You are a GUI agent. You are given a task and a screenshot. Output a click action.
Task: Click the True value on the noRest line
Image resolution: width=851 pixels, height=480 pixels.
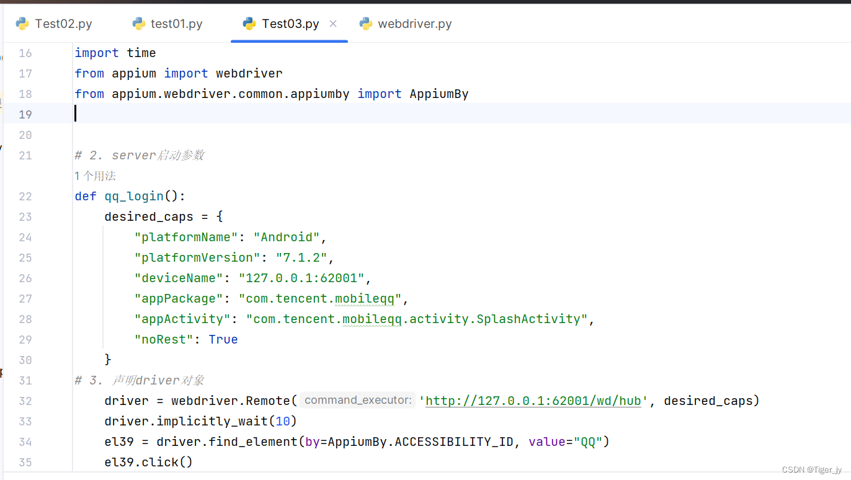coord(223,339)
